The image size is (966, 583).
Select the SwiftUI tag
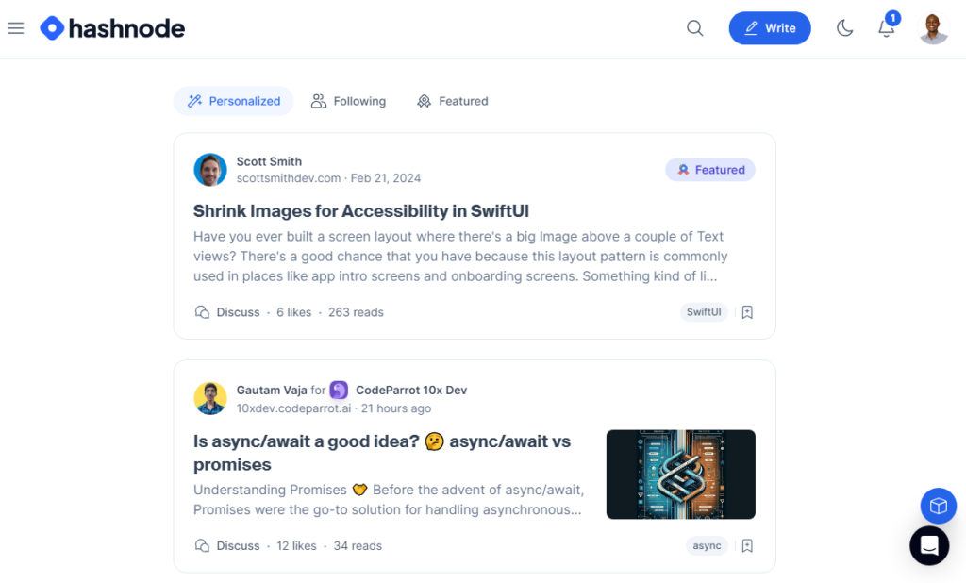click(x=704, y=312)
